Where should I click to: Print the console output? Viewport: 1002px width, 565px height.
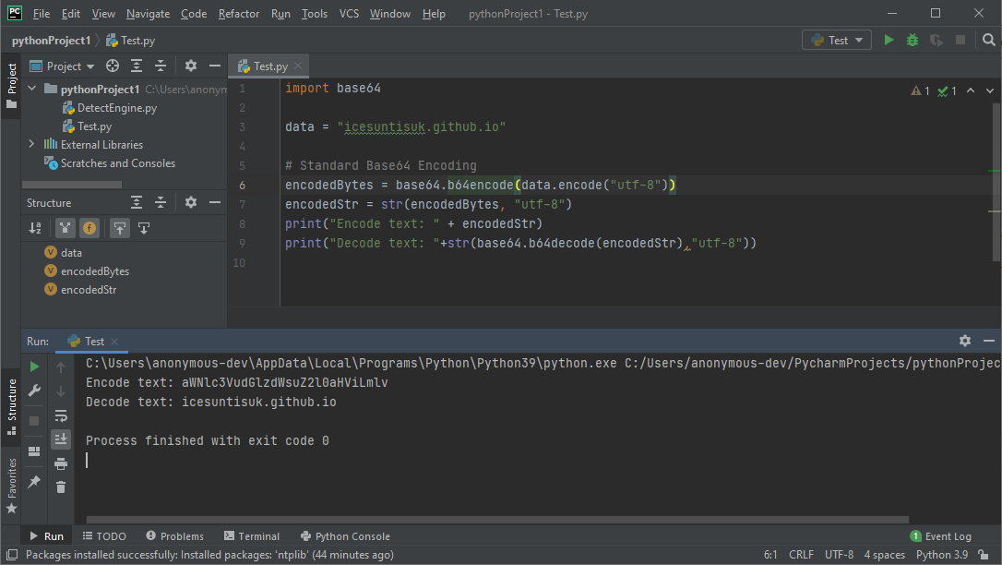[61, 463]
